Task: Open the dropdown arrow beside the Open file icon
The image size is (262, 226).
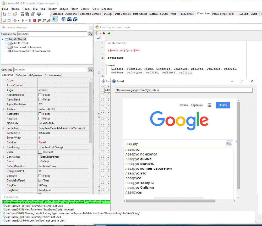Action: coord(19,14)
